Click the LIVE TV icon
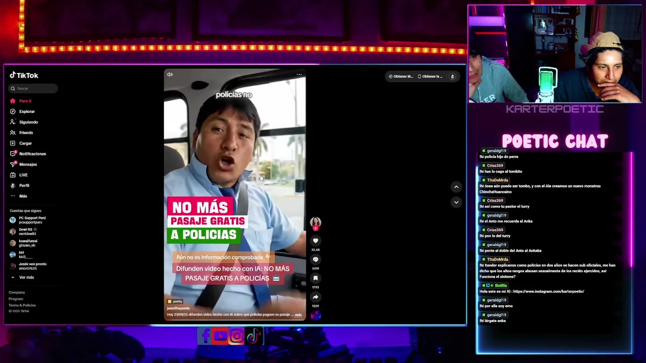The width and height of the screenshot is (646, 363). 13,175
